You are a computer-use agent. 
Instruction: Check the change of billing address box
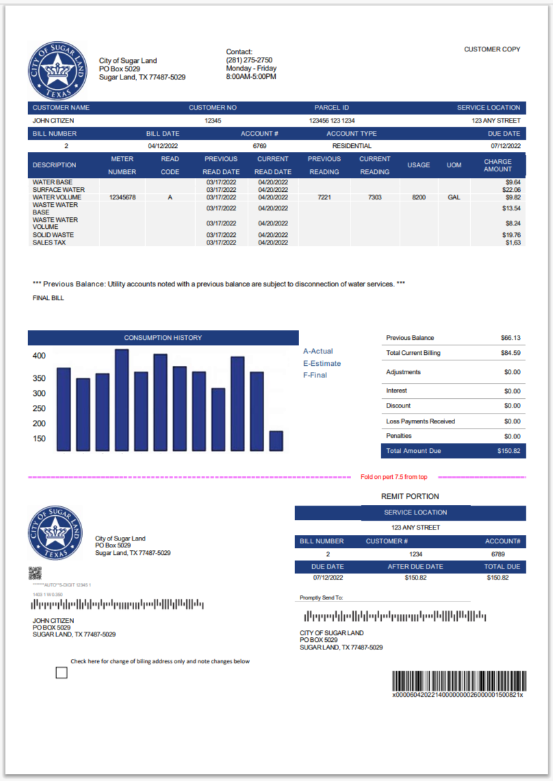[62, 673]
